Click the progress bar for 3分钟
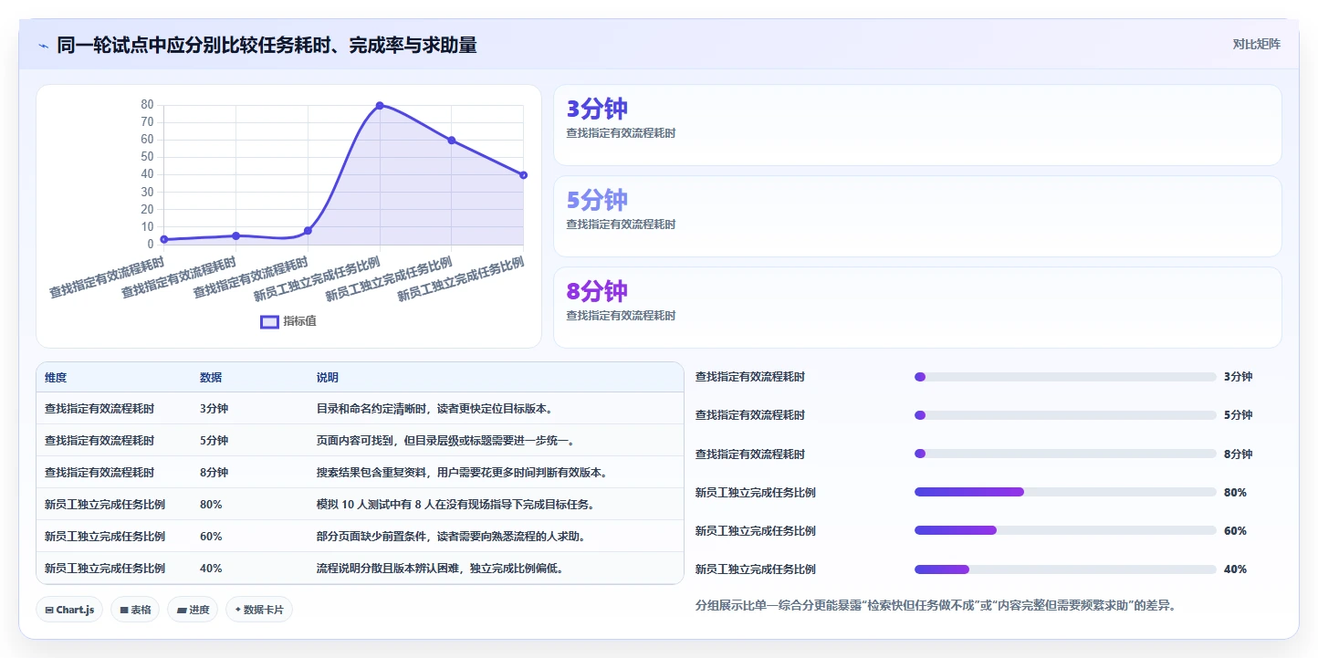This screenshot has width=1318, height=658. coord(1065,377)
